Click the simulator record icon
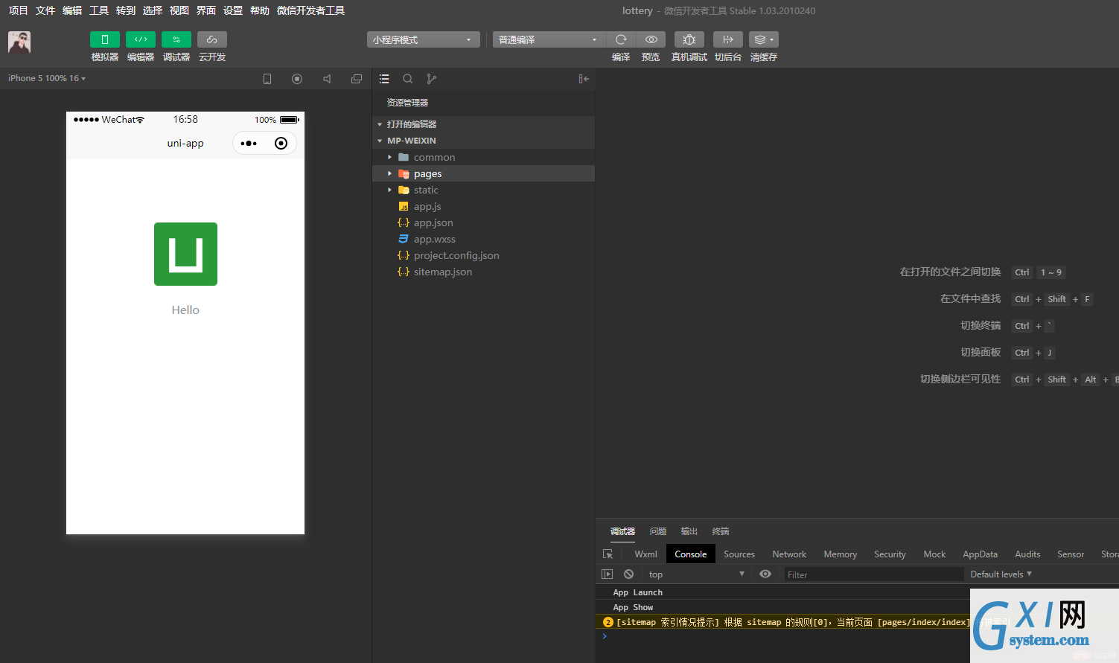1119x663 pixels. point(297,79)
